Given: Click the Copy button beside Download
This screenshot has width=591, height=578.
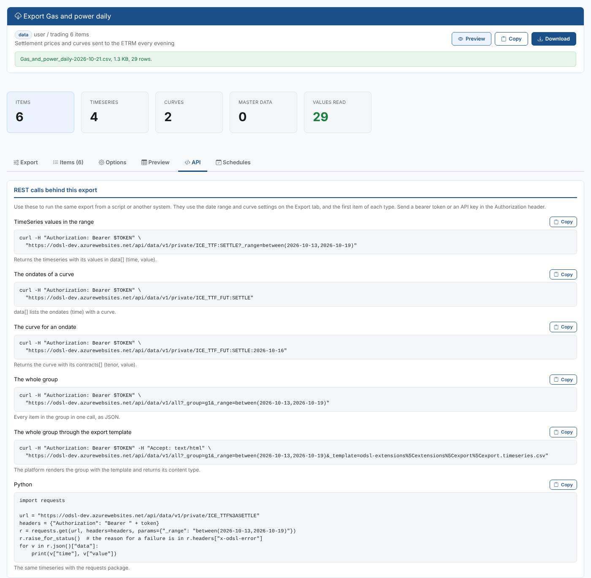Looking at the screenshot, I should [x=511, y=39].
